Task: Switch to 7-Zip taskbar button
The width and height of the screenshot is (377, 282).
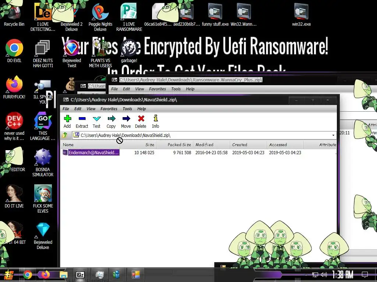Action: click(x=80, y=275)
